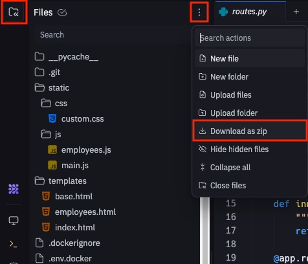Focus the Search actions input field

coord(250,38)
